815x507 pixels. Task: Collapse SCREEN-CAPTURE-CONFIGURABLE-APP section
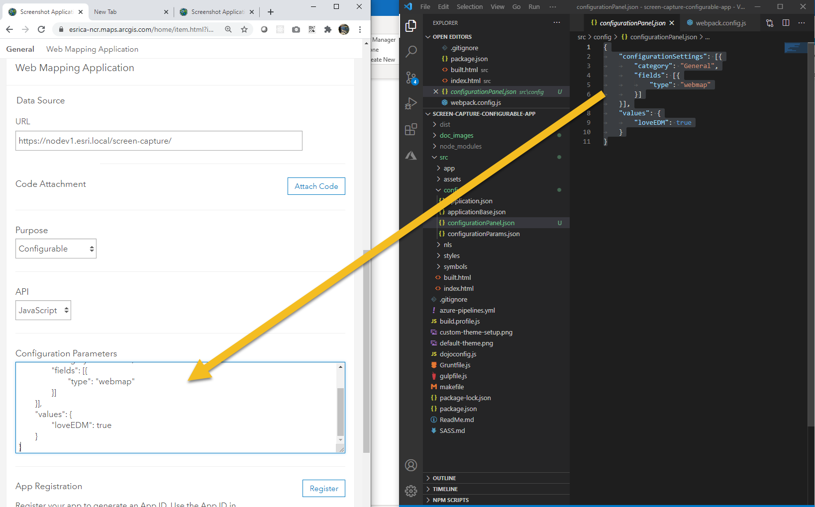(x=496, y=114)
